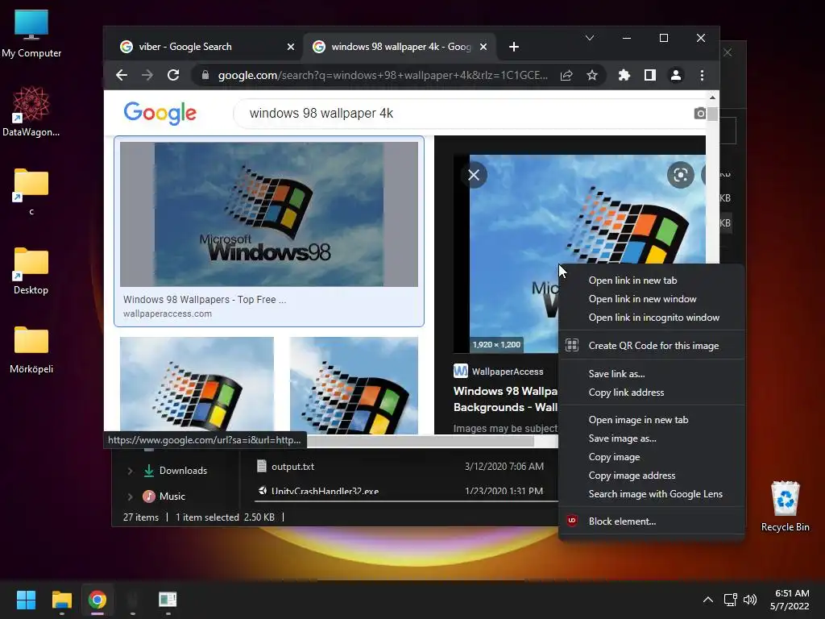Click the address bar lock icon
The height and width of the screenshot is (619, 825).
pyautogui.click(x=205, y=75)
